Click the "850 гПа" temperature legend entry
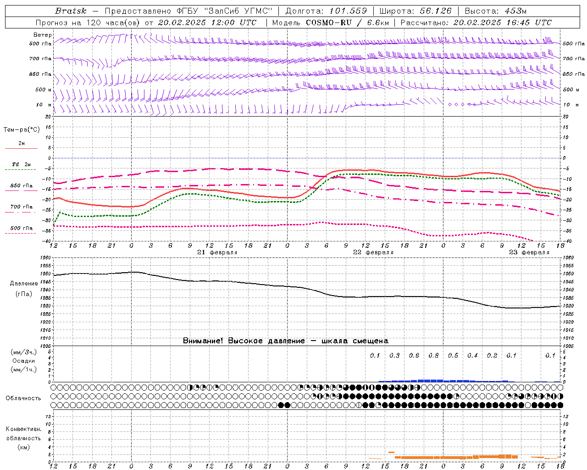Viewport: 587px width, 470px height. point(22,186)
